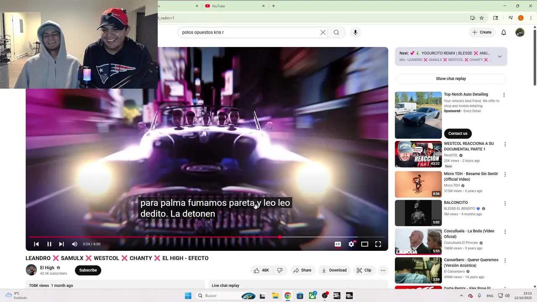Open the El High channel avatar
The width and height of the screenshot is (537, 302).
pyautogui.click(x=31, y=270)
